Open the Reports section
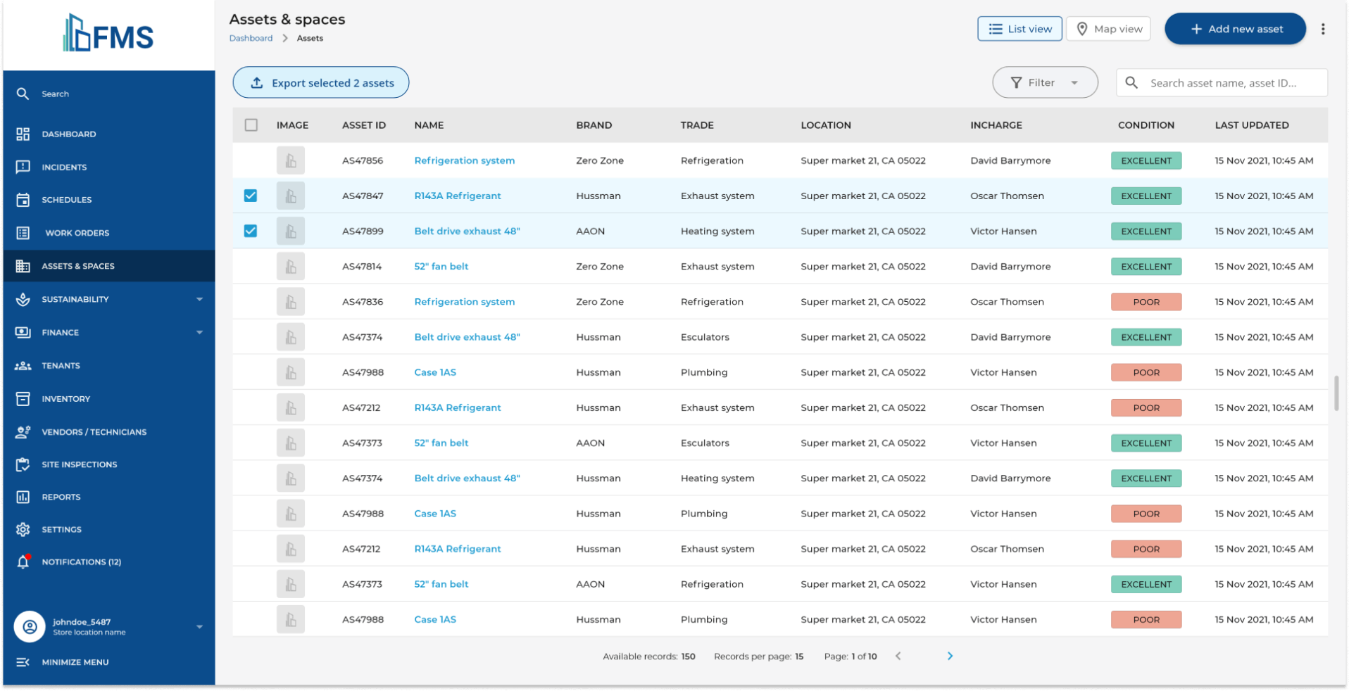 (61, 497)
